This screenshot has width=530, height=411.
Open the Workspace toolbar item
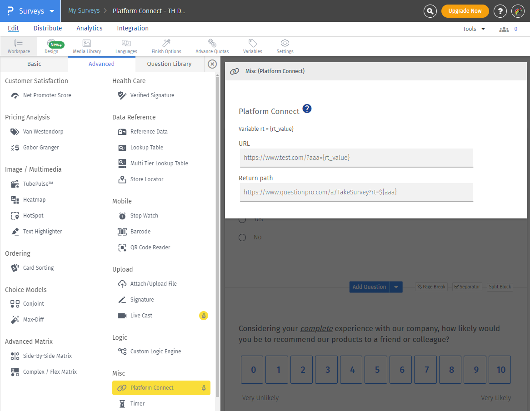click(19, 46)
